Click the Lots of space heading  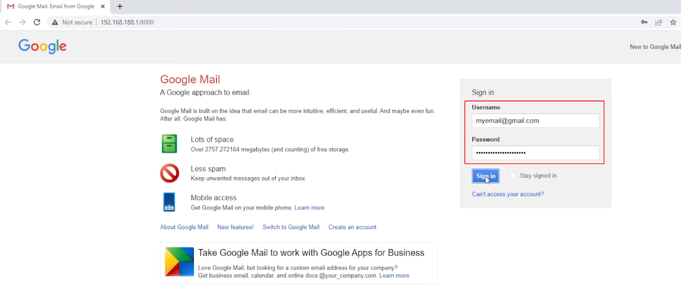[x=212, y=139]
